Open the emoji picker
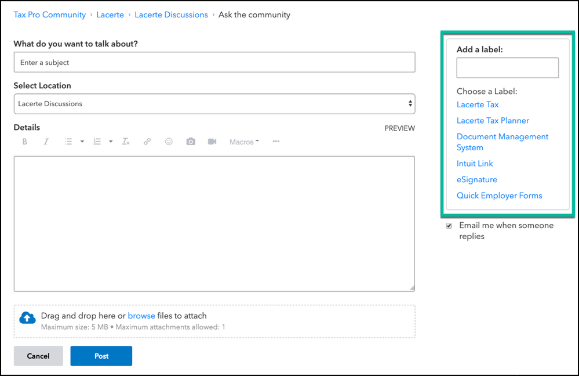 coord(169,142)
